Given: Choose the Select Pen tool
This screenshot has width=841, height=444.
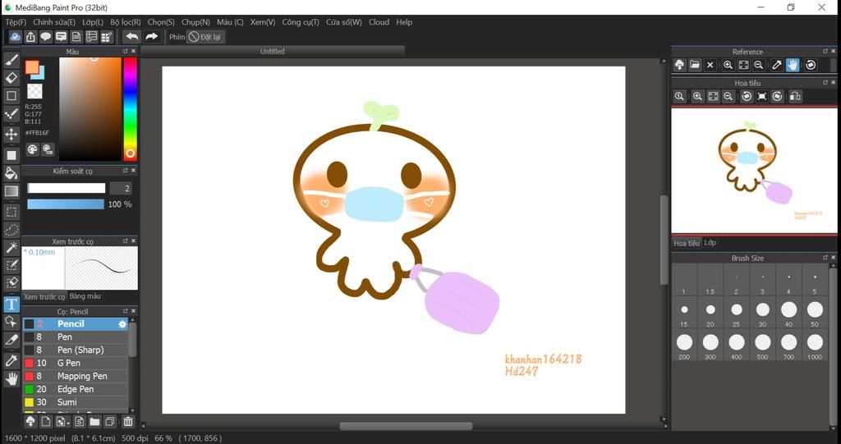Looking at the screenshot, I should tap(11, 265).
